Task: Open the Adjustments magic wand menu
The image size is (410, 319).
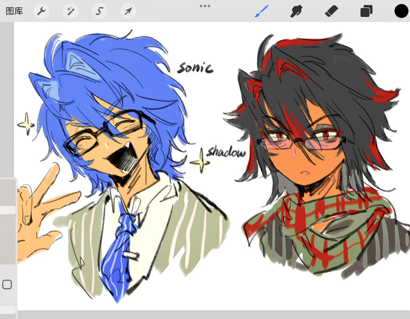Action: [70, 11]
